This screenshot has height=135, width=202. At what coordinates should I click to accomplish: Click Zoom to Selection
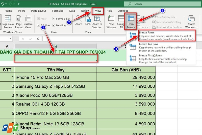[97, 22]
